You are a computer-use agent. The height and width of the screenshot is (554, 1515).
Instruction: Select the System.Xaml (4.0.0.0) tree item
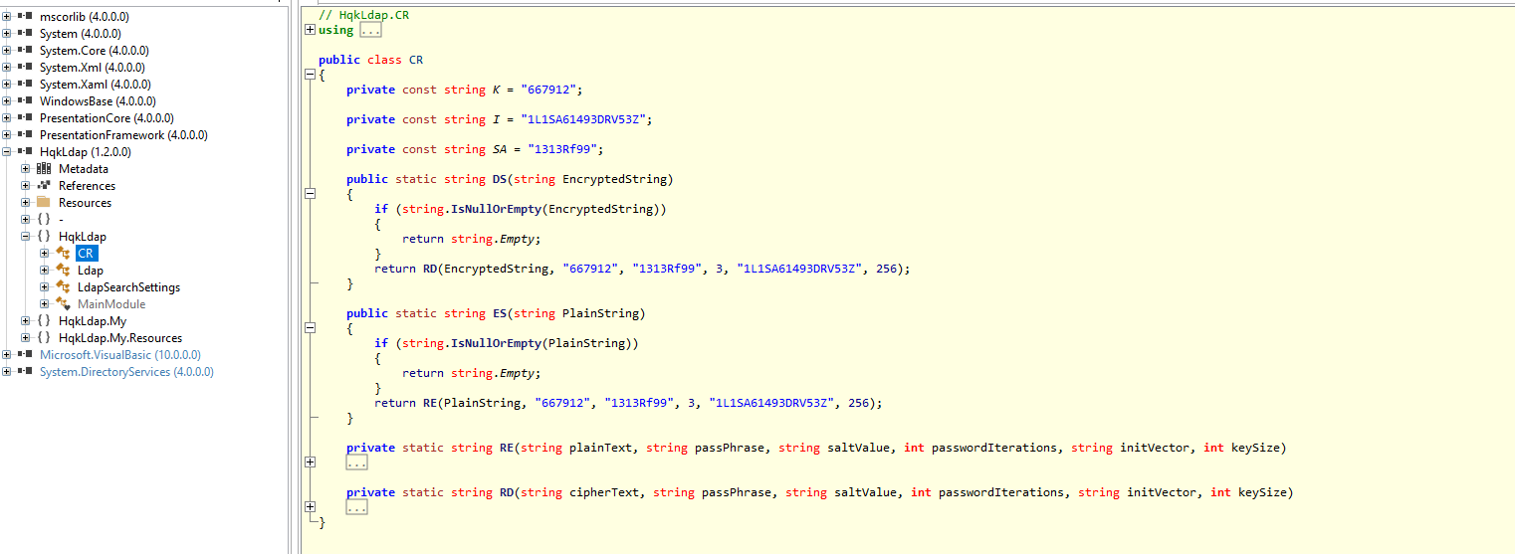(x=96, y=85)
